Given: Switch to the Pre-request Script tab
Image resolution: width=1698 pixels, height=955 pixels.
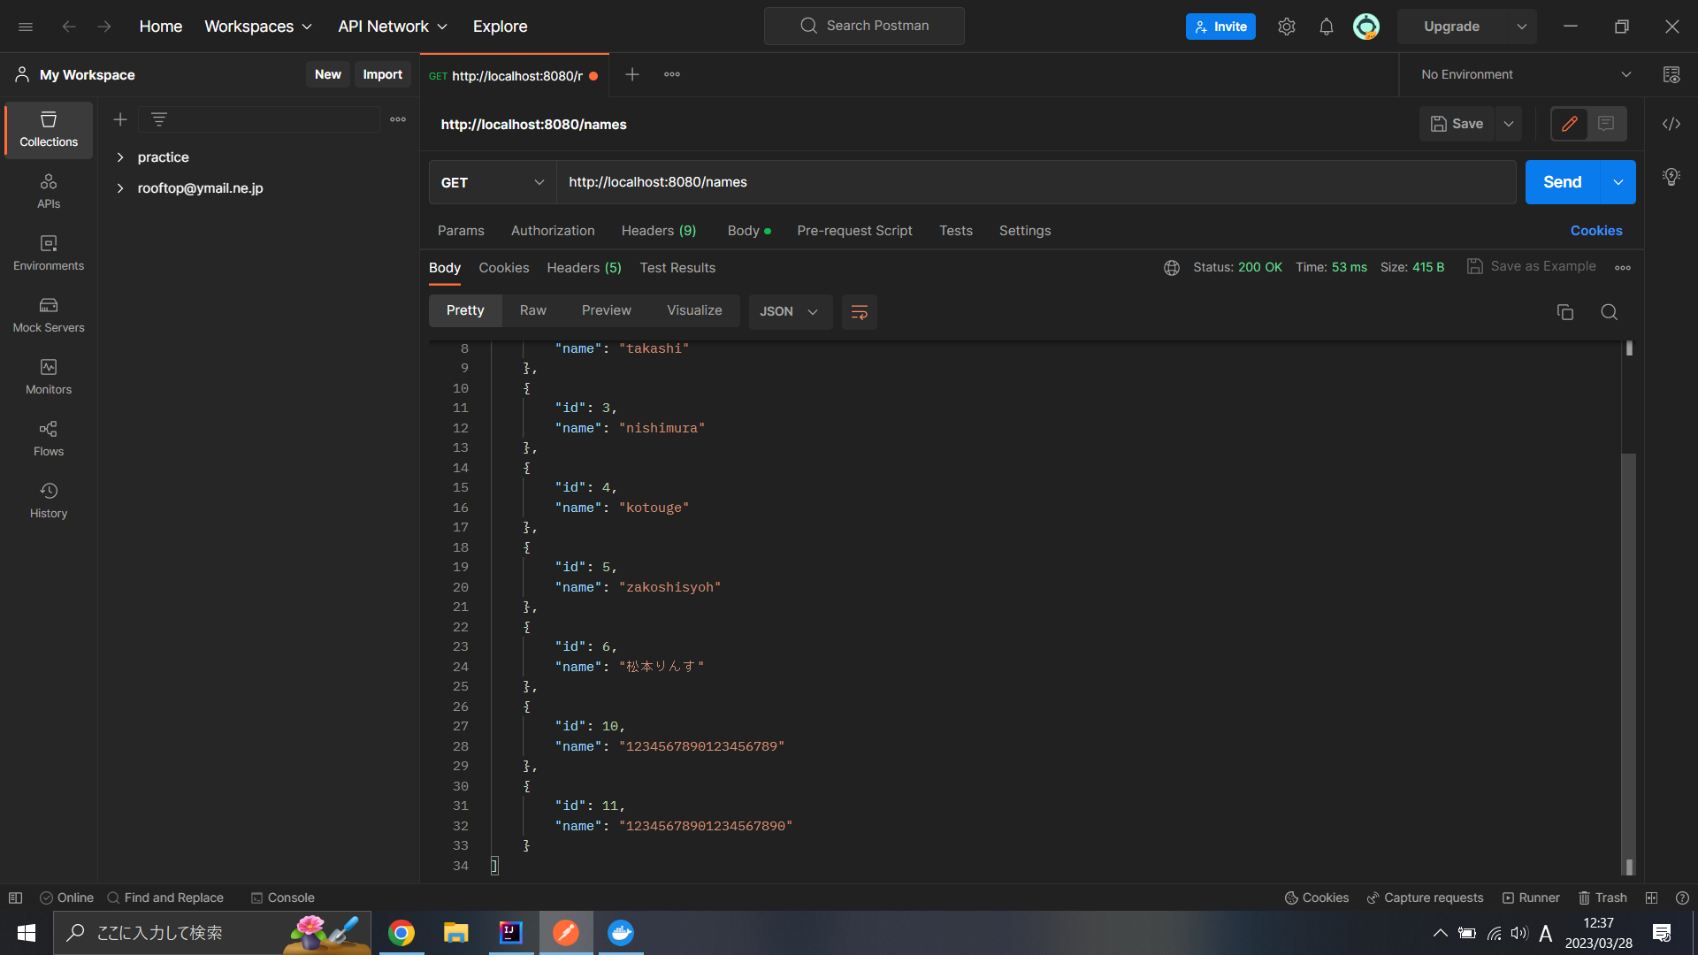Looking at the screenshot, I should coord(854,231).
